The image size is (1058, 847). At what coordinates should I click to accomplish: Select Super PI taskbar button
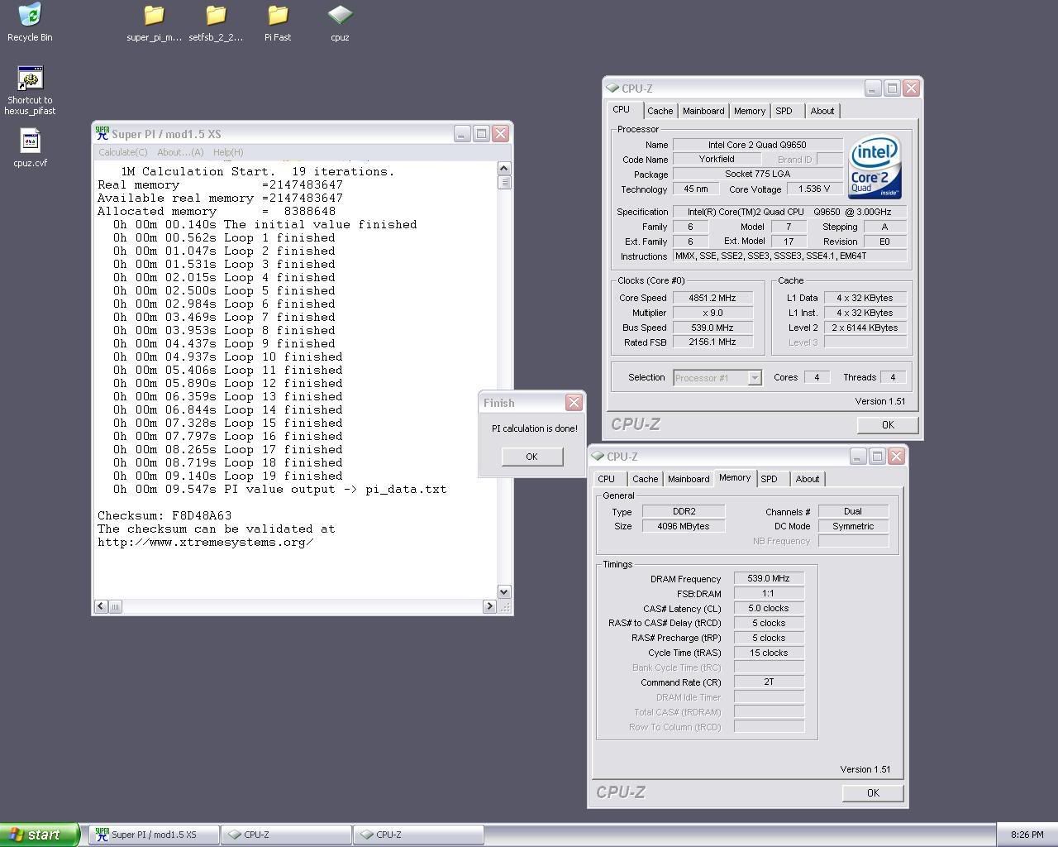tap(155, 835)
